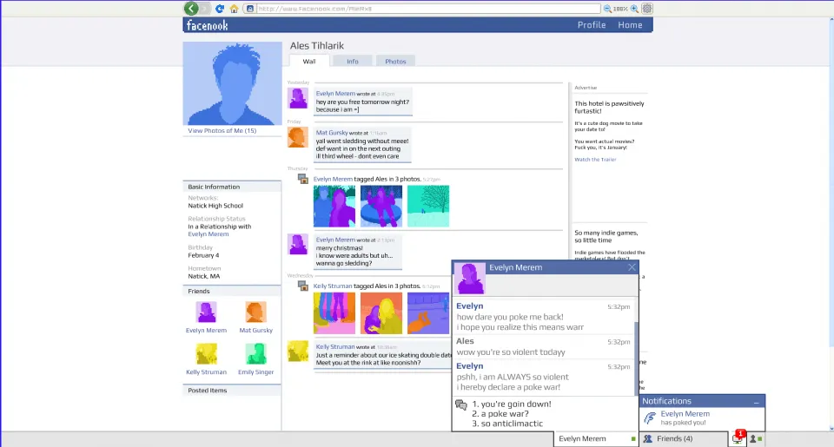Open Evelyn Merem poke notification name
Viewport: 834px width, 447px height.
(x=685, y=413)
